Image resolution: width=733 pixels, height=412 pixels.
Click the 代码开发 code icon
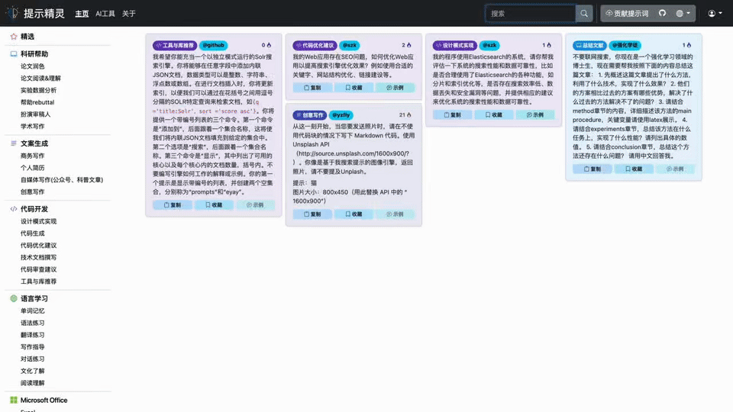coord(14,209)
